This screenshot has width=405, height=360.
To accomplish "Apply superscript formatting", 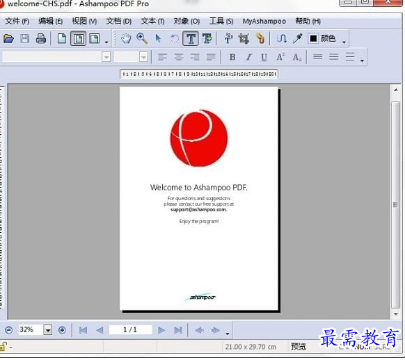I will coord(280,57).
